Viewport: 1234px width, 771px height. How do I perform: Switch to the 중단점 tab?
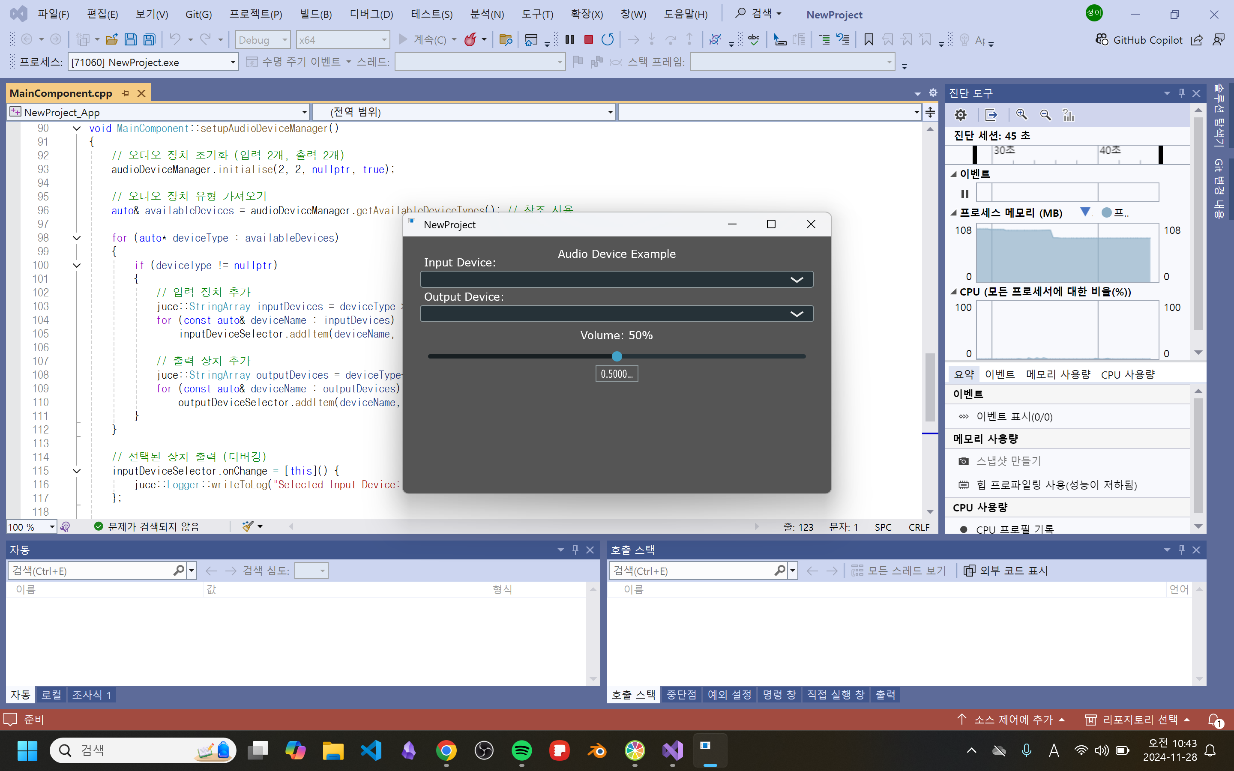click(x=681, y=694)
